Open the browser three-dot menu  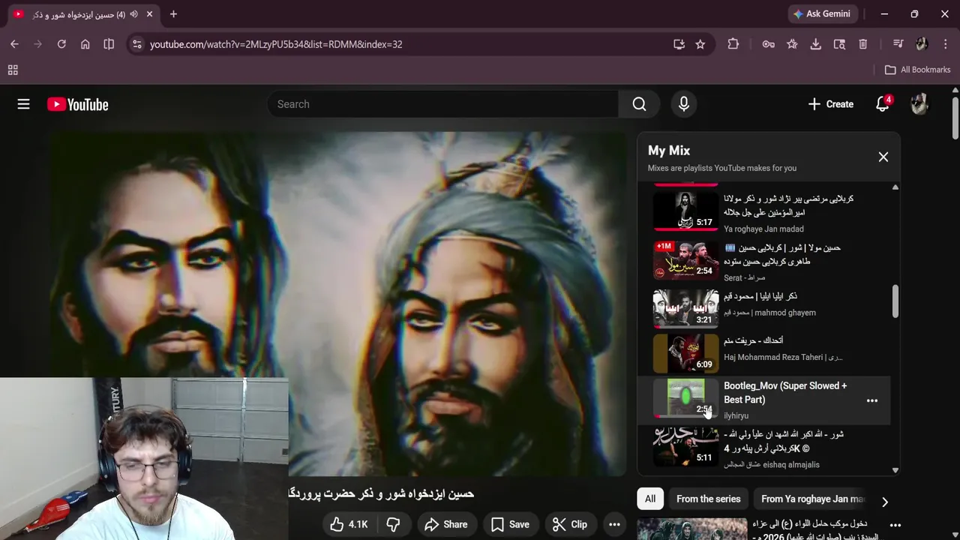click(x=945, y=44)
